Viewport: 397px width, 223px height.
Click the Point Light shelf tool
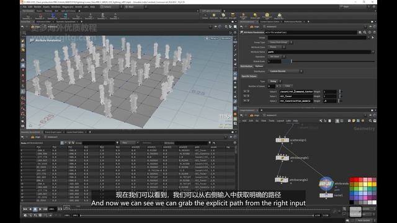[213, 16]
